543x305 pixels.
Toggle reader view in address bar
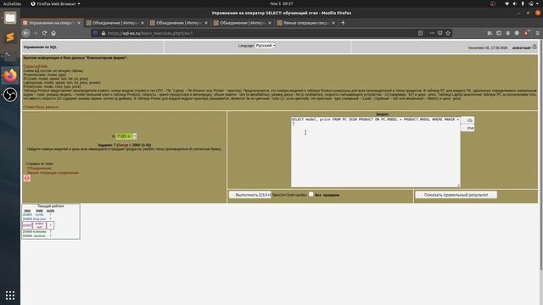(x=420, y=33)
